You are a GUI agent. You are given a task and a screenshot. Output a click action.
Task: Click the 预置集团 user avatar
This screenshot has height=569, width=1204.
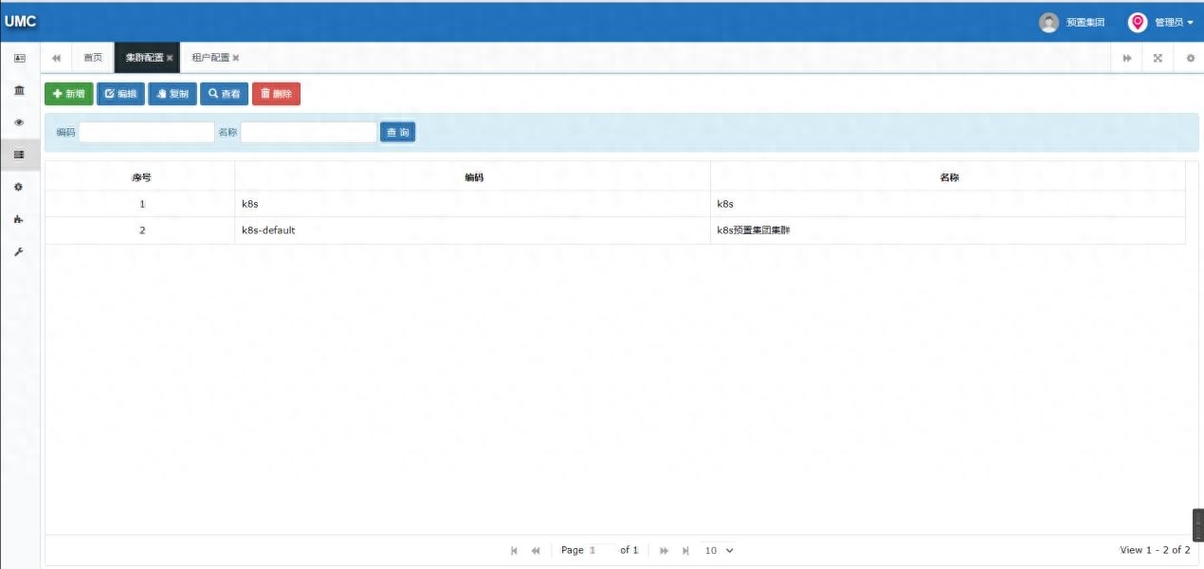[x=1048, y=22]
